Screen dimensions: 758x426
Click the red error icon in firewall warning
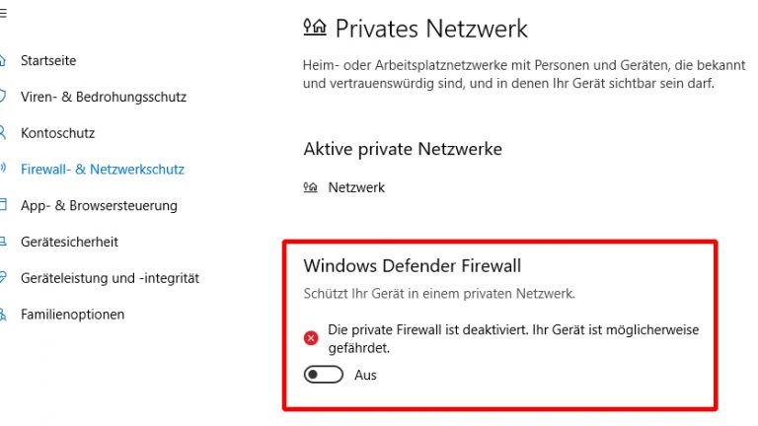pyautogui.click(x=311, y=338)
